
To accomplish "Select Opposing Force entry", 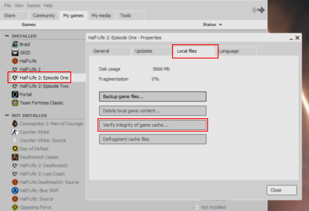I will 35,207.
